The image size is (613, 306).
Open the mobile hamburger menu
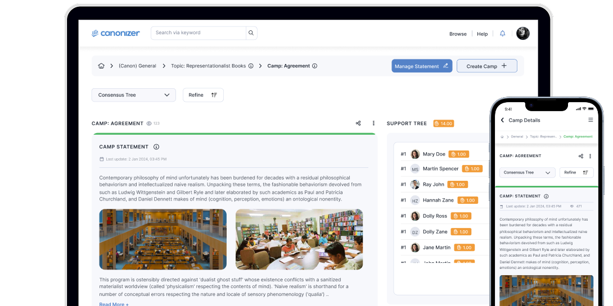[591, 120]
